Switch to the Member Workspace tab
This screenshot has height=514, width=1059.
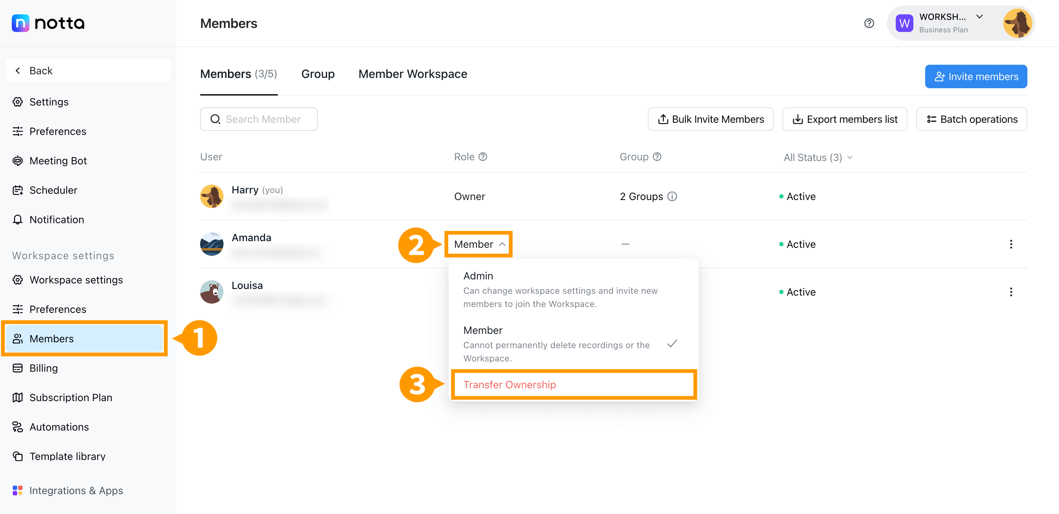[413, 74]
